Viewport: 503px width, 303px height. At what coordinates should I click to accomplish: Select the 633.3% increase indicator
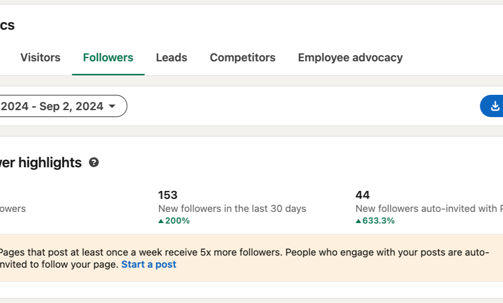374,220
